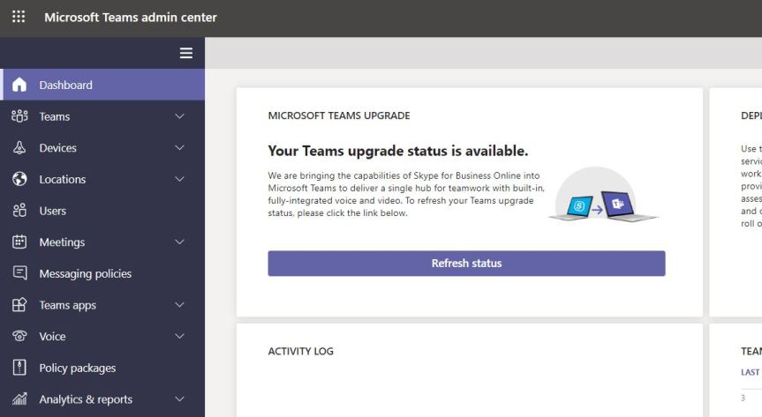Open the Messaging policies page
762x417 pixels.
(x=85, y=273)
